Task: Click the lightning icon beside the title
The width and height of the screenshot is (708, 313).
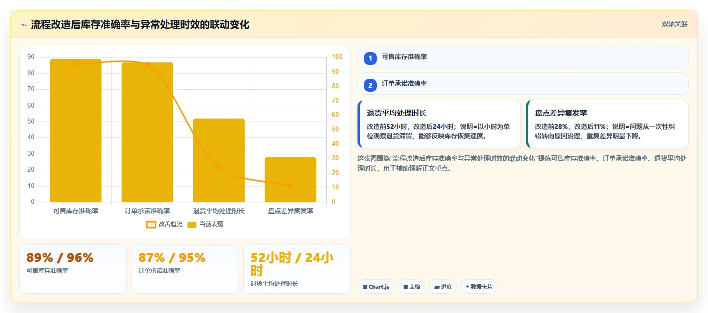Action: pyautogui.click(x=23, y=25)
